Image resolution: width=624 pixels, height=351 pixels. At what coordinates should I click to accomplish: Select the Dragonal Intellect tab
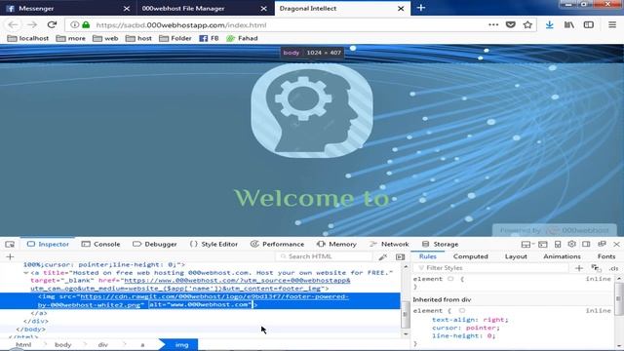point(342,8)
